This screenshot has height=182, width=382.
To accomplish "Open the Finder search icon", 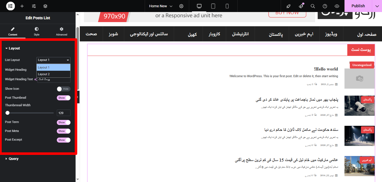I will pyautogui.click(x=313, y=6).
